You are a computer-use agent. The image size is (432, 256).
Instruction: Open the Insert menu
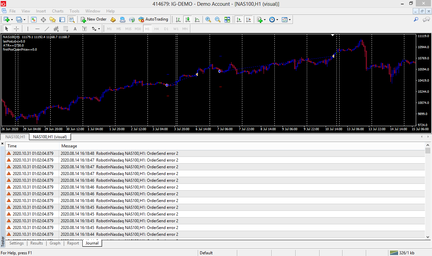[x=41, y=11]
